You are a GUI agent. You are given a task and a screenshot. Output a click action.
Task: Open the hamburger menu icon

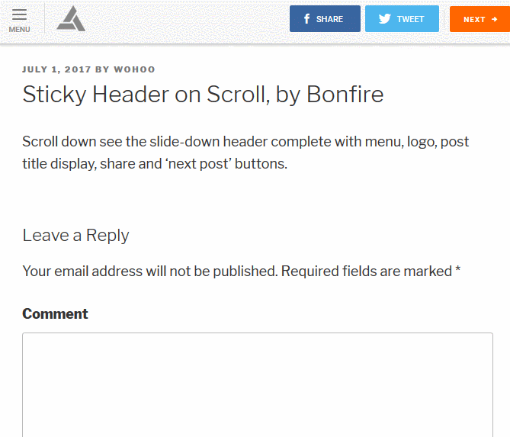point(19,14)
